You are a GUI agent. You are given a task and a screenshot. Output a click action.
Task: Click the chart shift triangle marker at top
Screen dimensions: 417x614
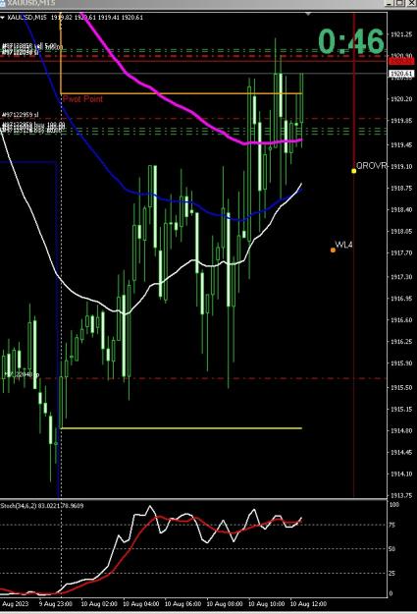click(308, 14)
